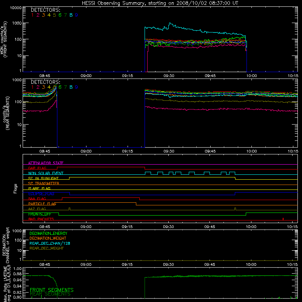Click the AAZ_FLAG pulse near 09:54
302x302 pixels.
235,209
